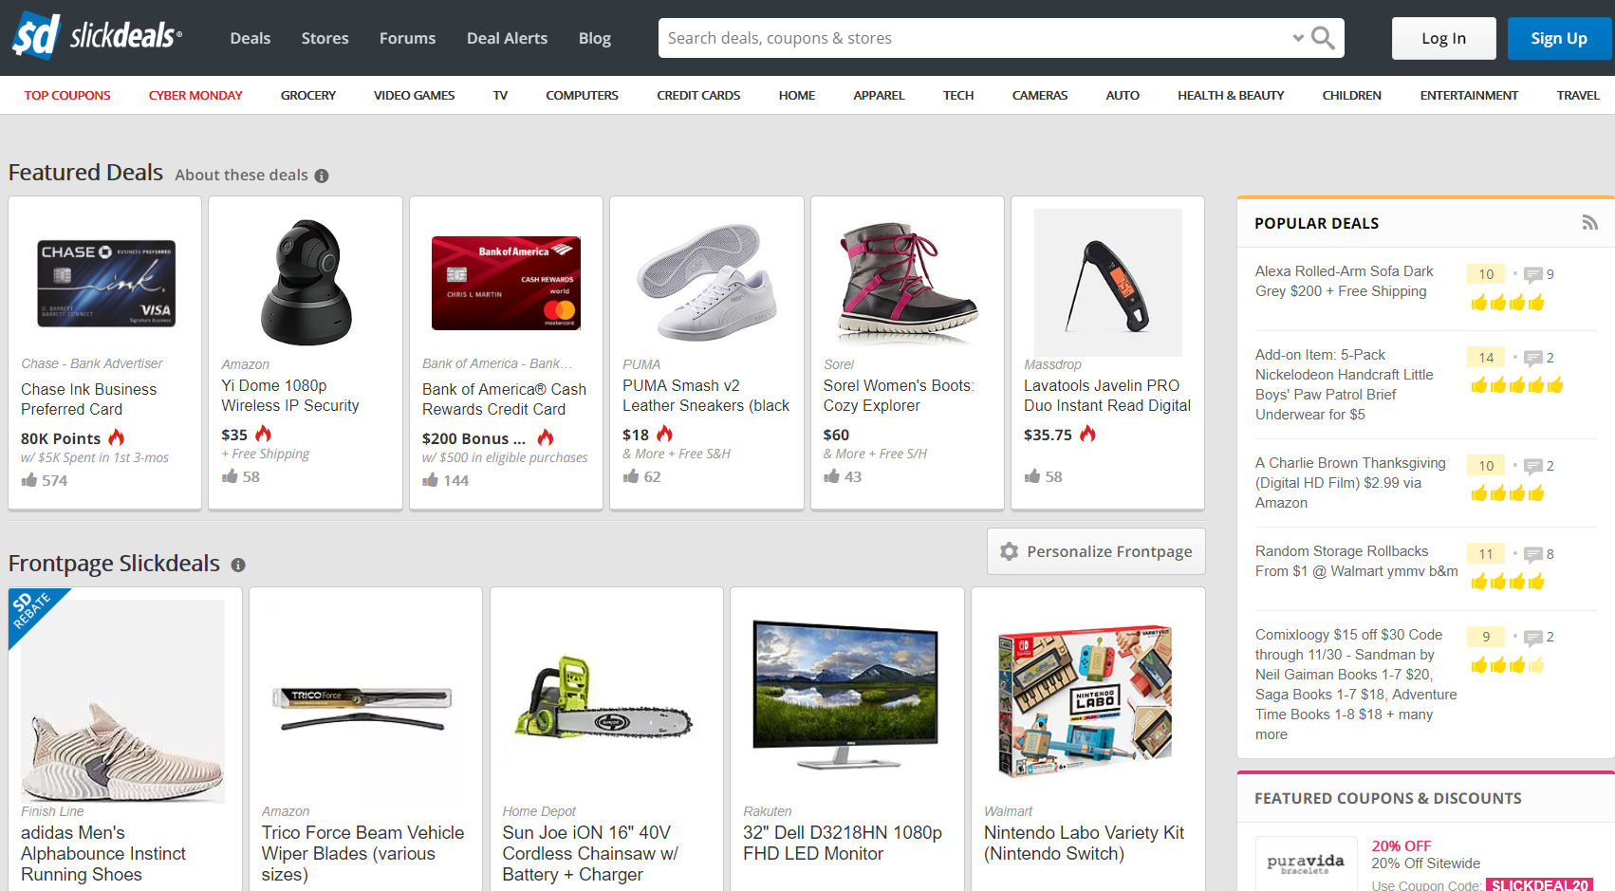
Task: Select the Cyber Monday category
Action: coord(195,95)
